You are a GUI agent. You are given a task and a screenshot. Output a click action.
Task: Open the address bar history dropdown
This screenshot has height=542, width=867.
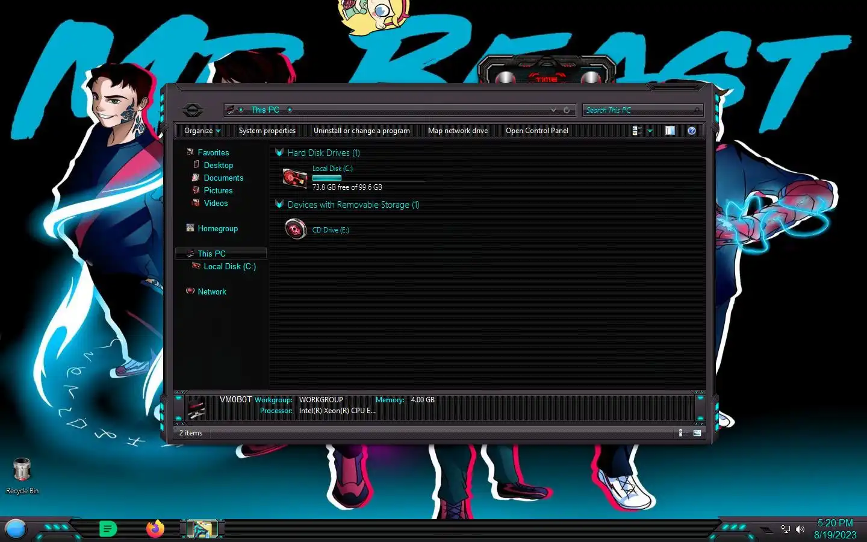click(x=553, y=110)
